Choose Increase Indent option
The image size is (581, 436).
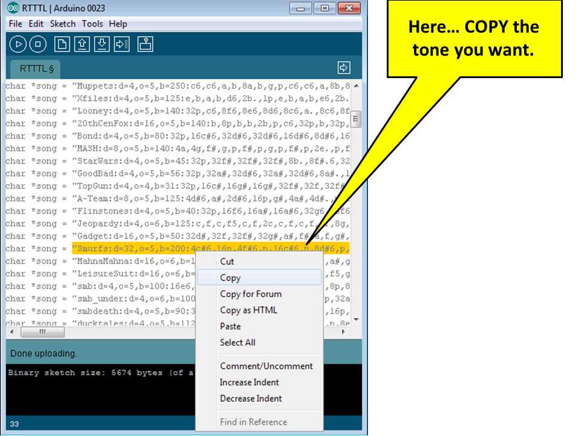tap(259, 382)
